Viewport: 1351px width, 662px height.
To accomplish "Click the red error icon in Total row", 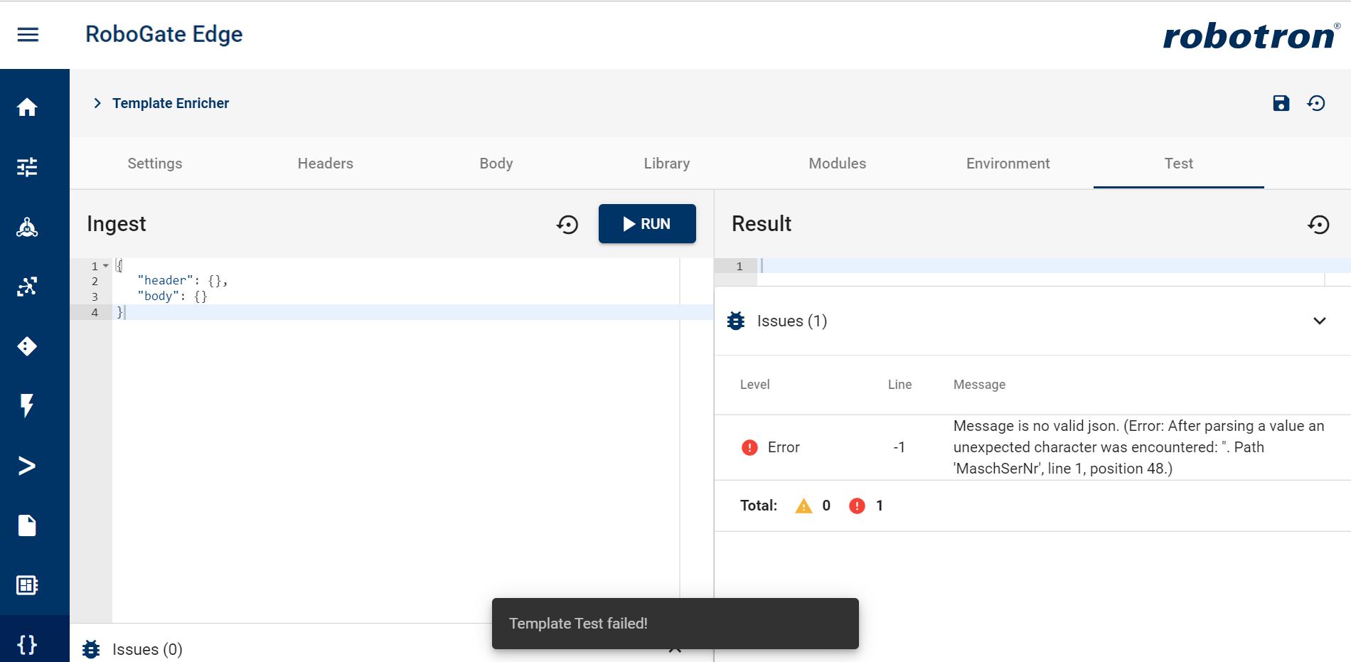I will [858, 506].
